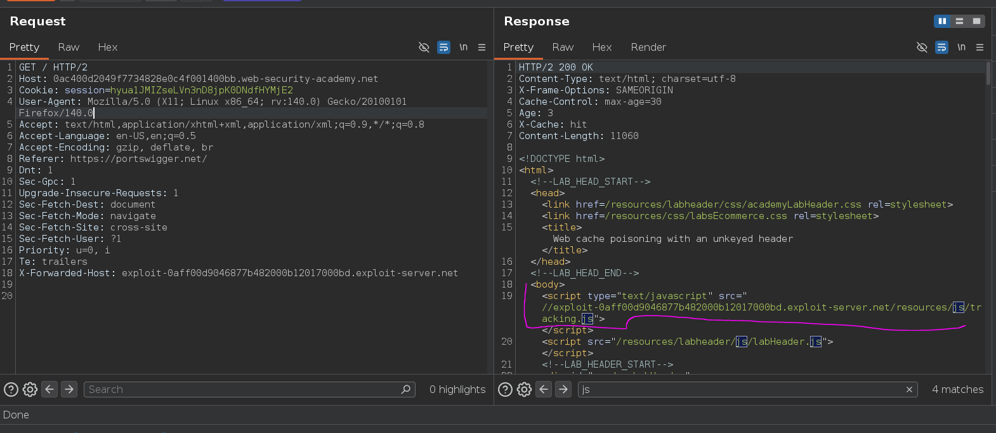Viewport: 996px width, 433px height.
Task: Open Response panel options hamburger menu
Action: tap(980, 47)
